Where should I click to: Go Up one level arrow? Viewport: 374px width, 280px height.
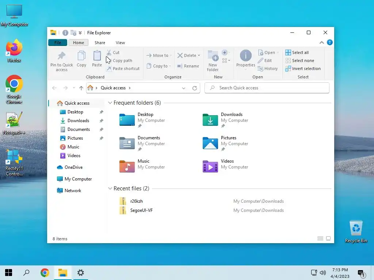(x=81, y=88)
